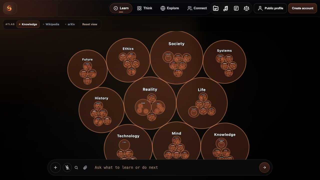Screen dimensions: 320x180
Task: Select the Time sub-bubble in Reality
Action: (158, 107)
